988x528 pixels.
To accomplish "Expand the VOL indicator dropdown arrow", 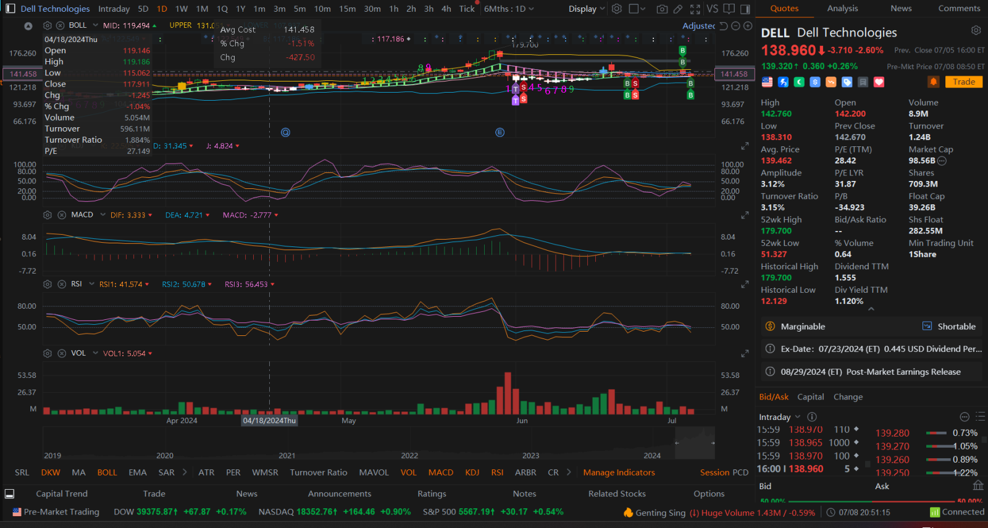I will [x=95, y=353].
